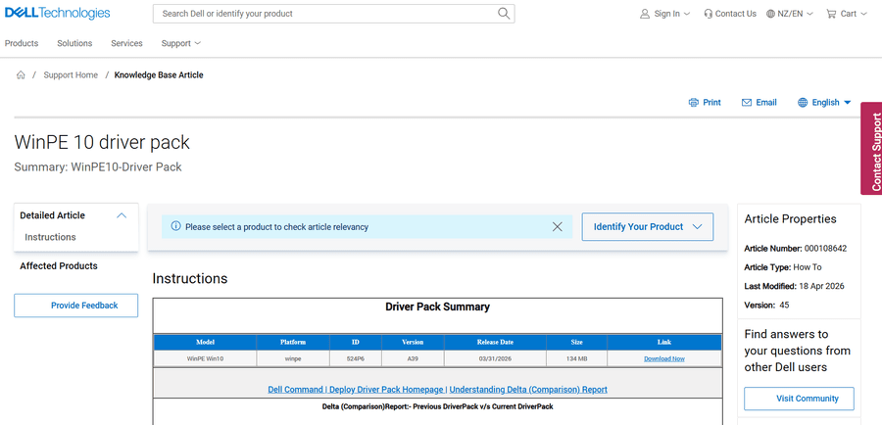Viewport: 882px width, 425px height.
Task: Expand the Support menu chevron
Action: (197, 43)
